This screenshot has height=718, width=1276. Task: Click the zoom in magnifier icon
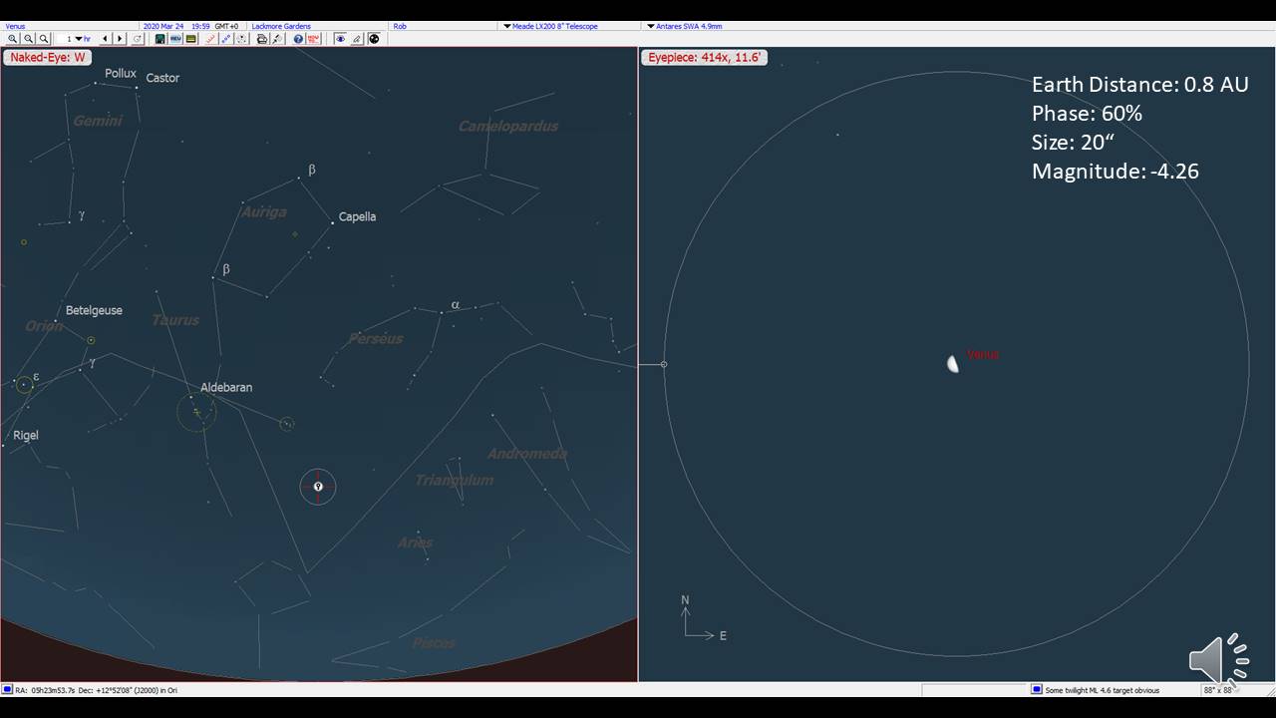pyautogui.click(x=12, y=39)
